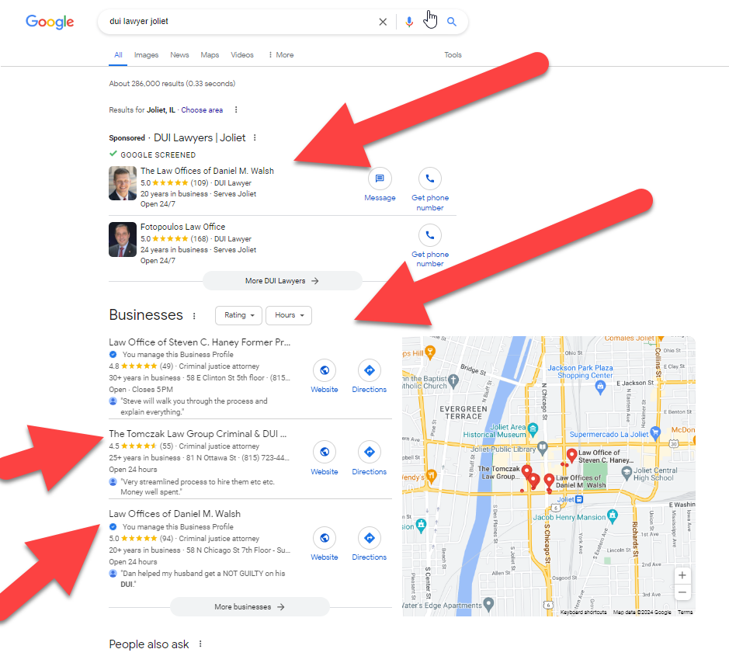Click Get phone number icon for Fotopoulos Law Office
Screen dimensions: 729x656
point(429,235)
